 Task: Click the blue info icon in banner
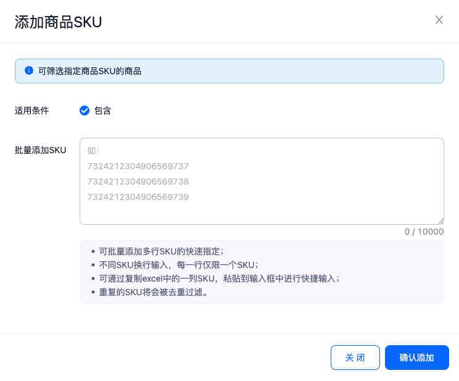click(x=28, y=71)
